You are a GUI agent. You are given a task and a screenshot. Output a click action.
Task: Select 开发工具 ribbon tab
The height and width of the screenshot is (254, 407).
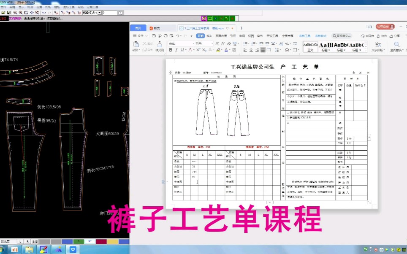click(272, 36)
